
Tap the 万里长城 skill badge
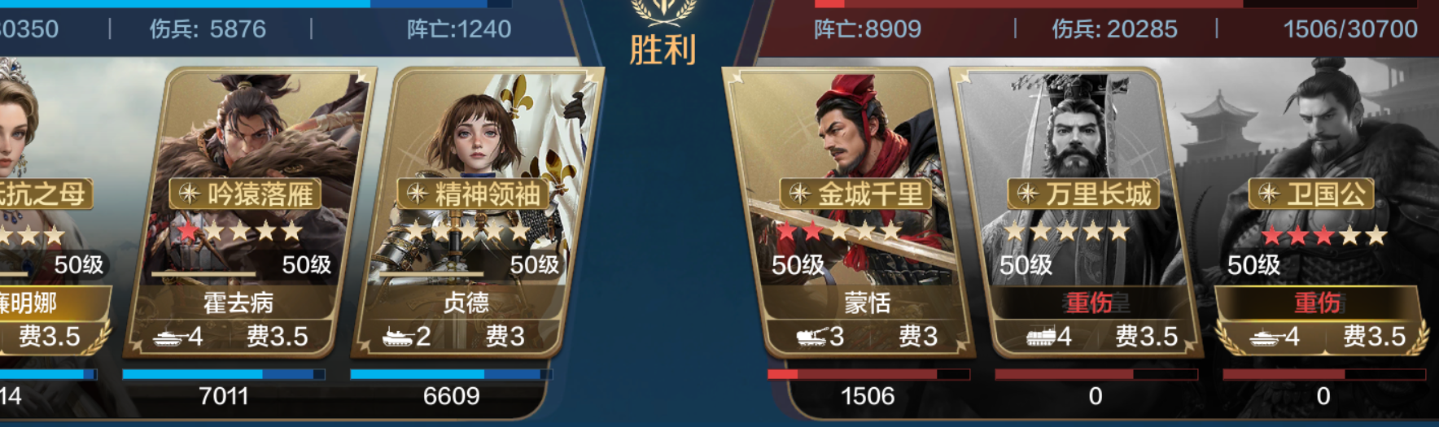pyautogui.click(x=1083, y=194)
